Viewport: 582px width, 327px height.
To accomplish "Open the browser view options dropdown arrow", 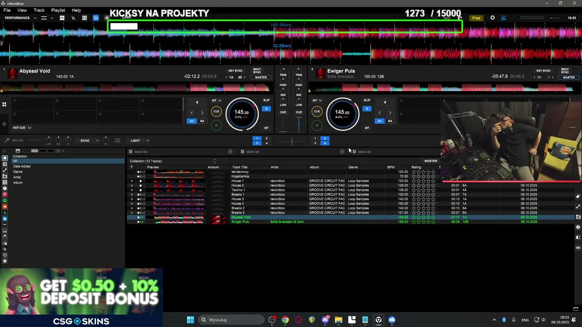I will [x=63, y=151].
